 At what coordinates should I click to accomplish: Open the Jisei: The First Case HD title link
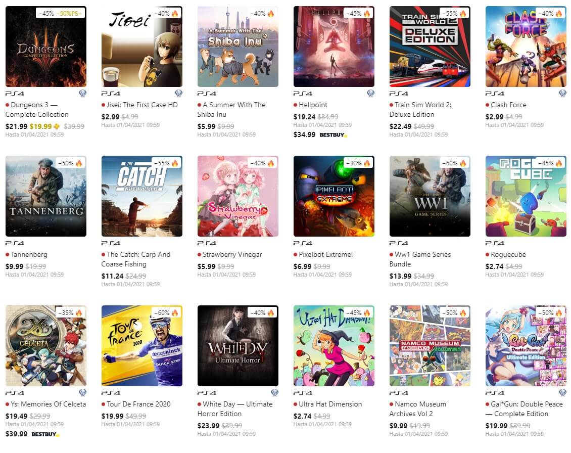pos(142,105)
